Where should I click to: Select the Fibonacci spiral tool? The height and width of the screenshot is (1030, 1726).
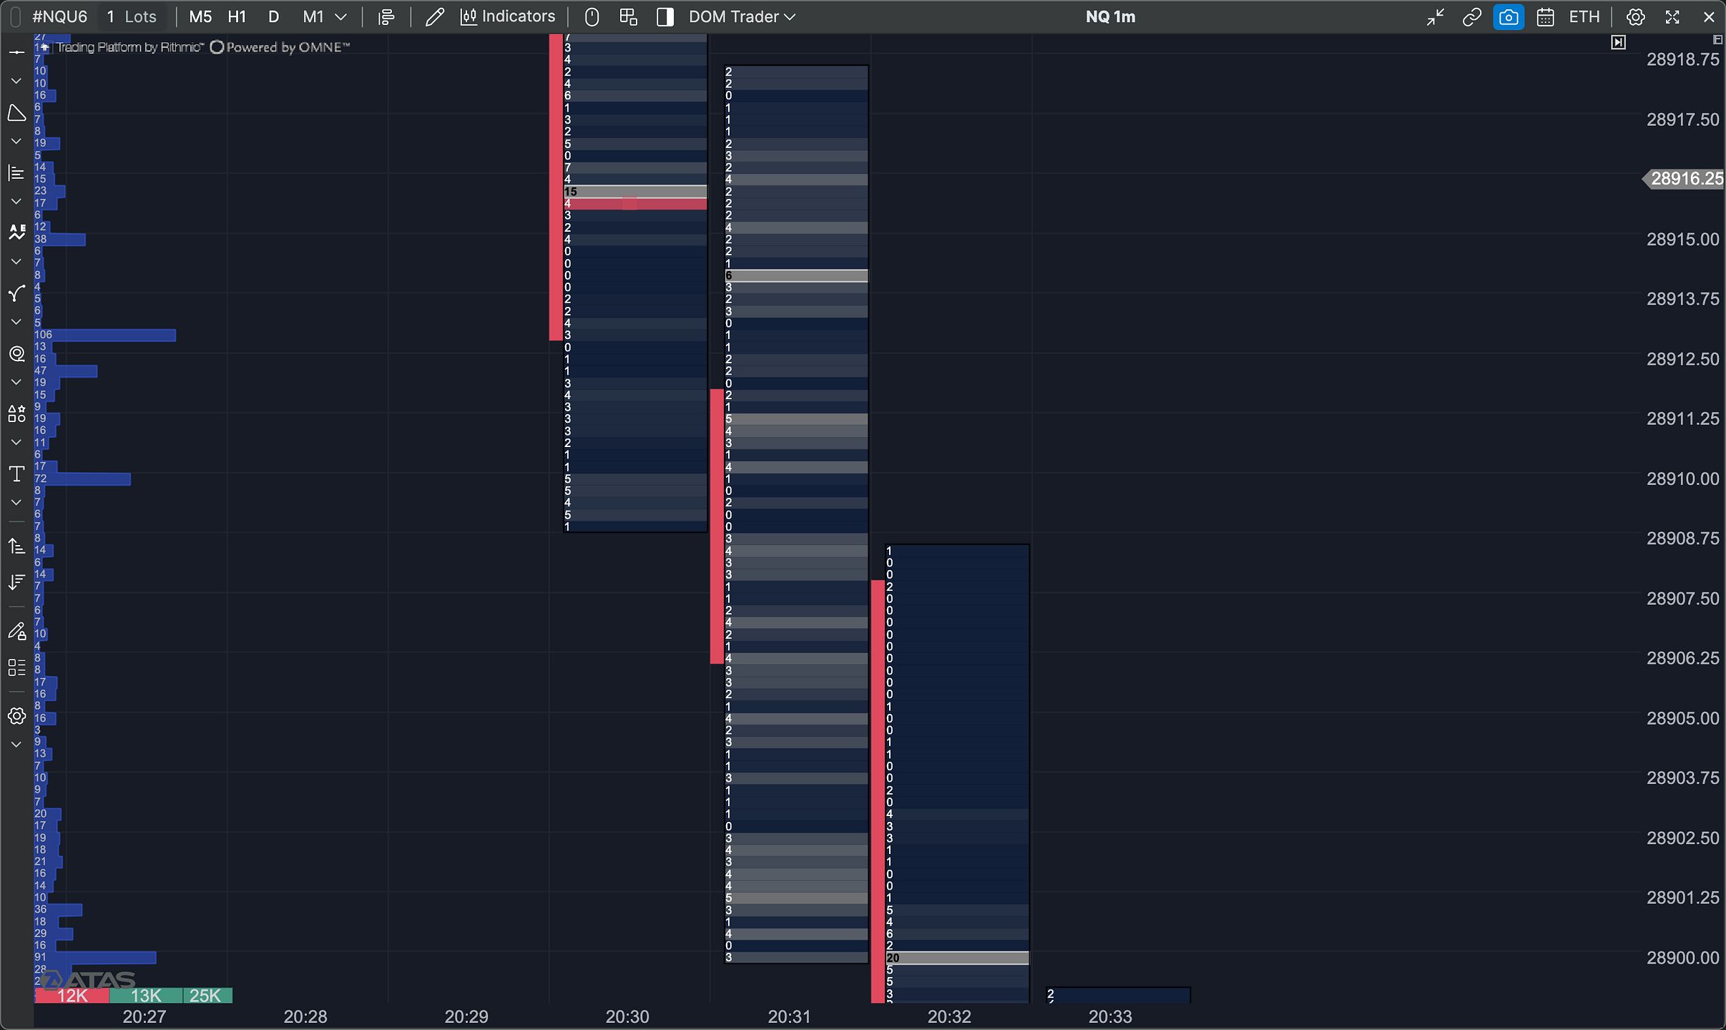click(x=16, y=353)
